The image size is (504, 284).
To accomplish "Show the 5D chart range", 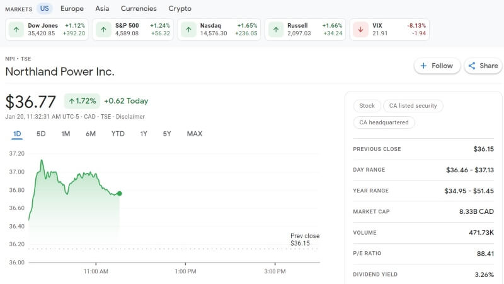I will 41,134.
